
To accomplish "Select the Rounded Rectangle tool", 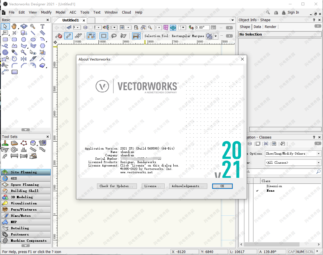I will pos(14,39).
